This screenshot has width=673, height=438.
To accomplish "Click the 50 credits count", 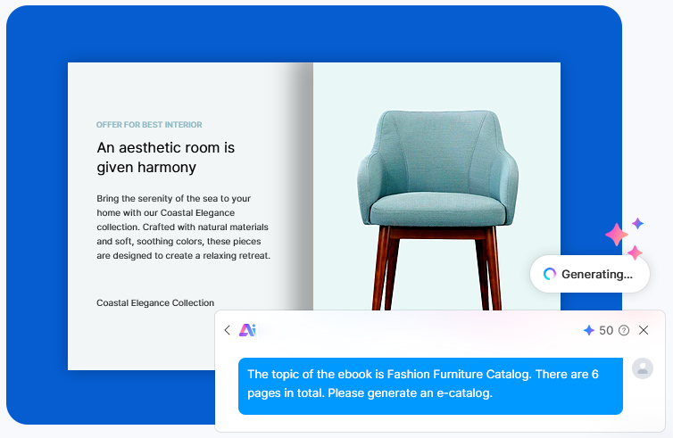I will coord(606,330).
